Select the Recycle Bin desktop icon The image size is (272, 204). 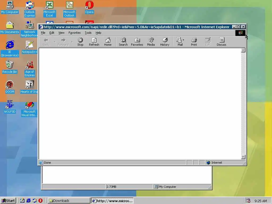click(x=10, y=67)
